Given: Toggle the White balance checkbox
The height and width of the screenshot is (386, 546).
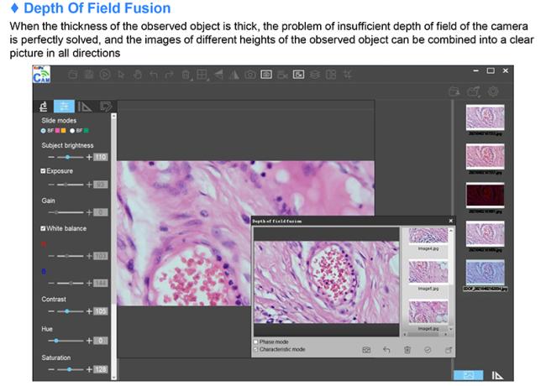Looking at the screenshot, I should click(x=44, y=228).
